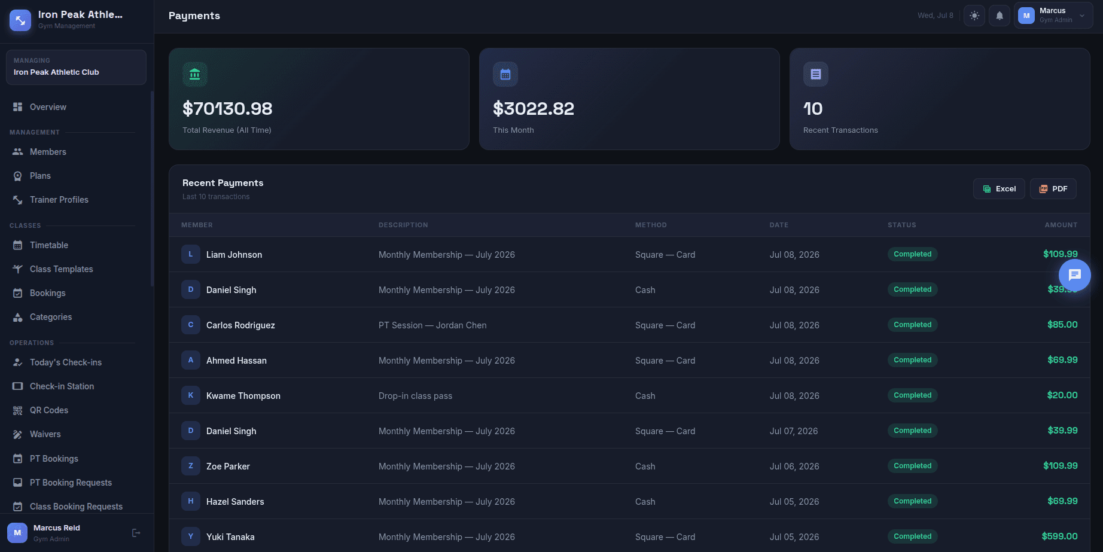Image resolution: width=1103 pixels, height=552 pixels.
Task: Click the AMOUNT column header
Action: tap(1061, 225)
